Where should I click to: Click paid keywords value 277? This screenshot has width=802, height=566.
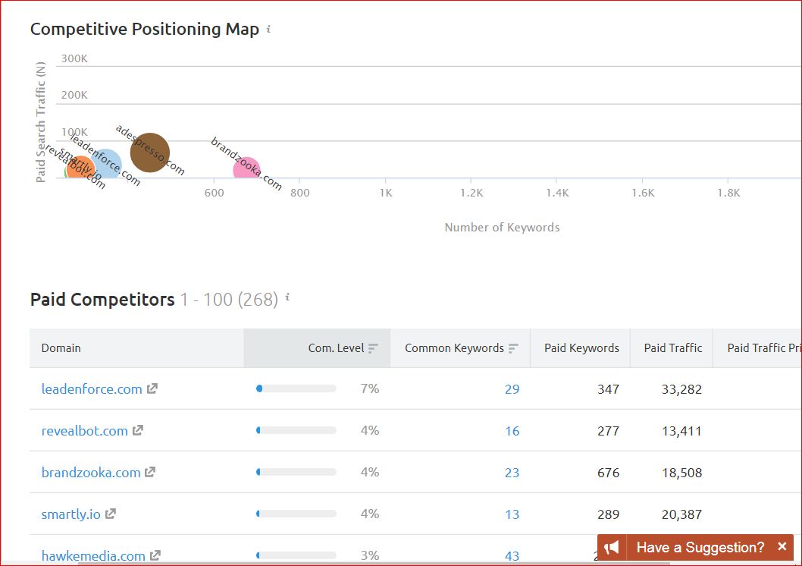608,431
